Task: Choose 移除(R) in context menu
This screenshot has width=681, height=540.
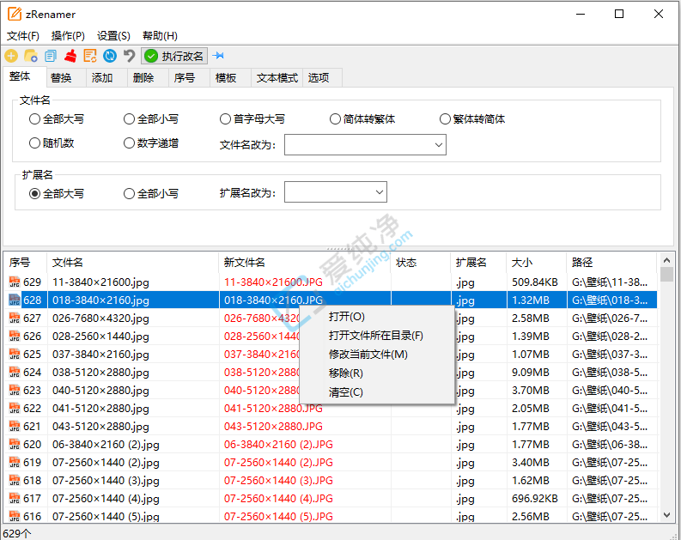Action: 377,373
